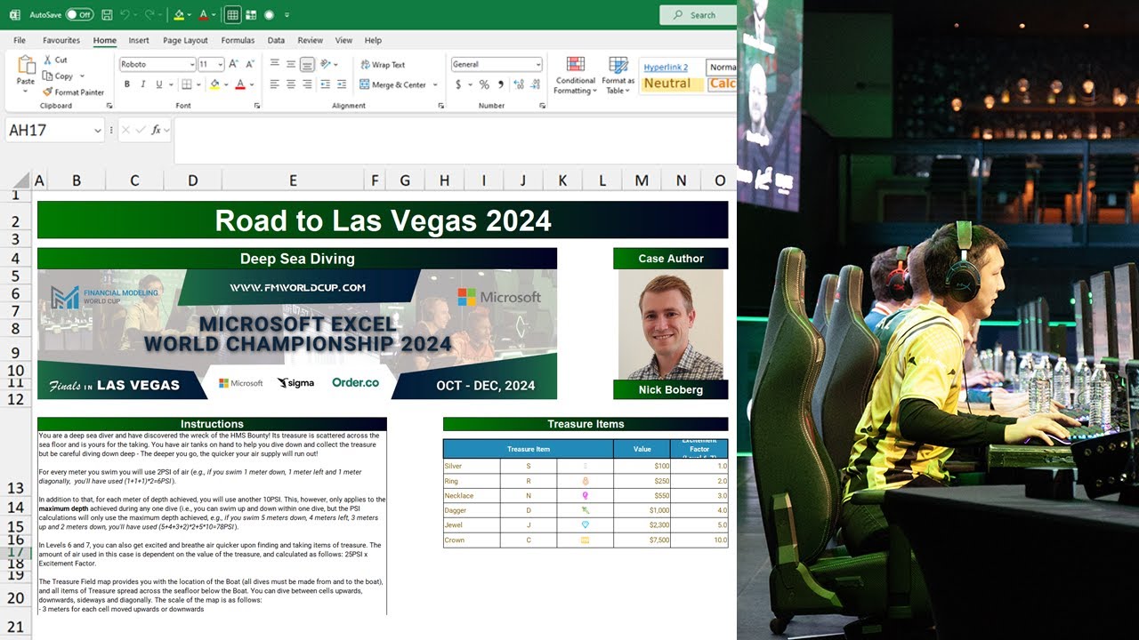Screen dimensions: 1139x640
Task: Click the Align Left icon
Action: point(274,84)
